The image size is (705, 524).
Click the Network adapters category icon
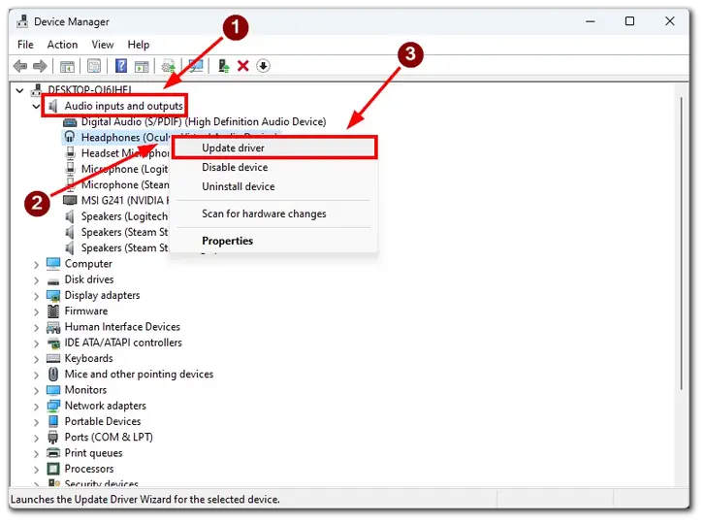tap(53, 406)
